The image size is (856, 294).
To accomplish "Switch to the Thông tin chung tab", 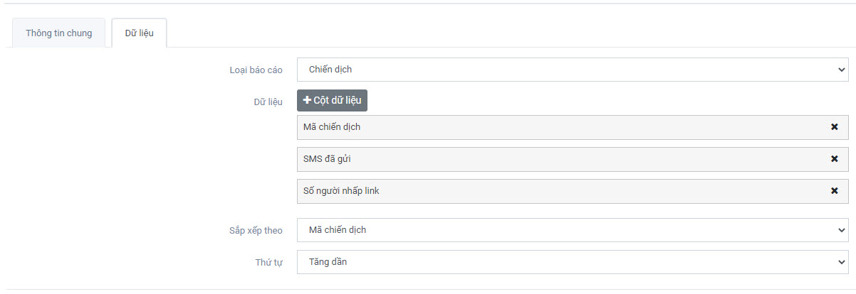I will [59, 33].
